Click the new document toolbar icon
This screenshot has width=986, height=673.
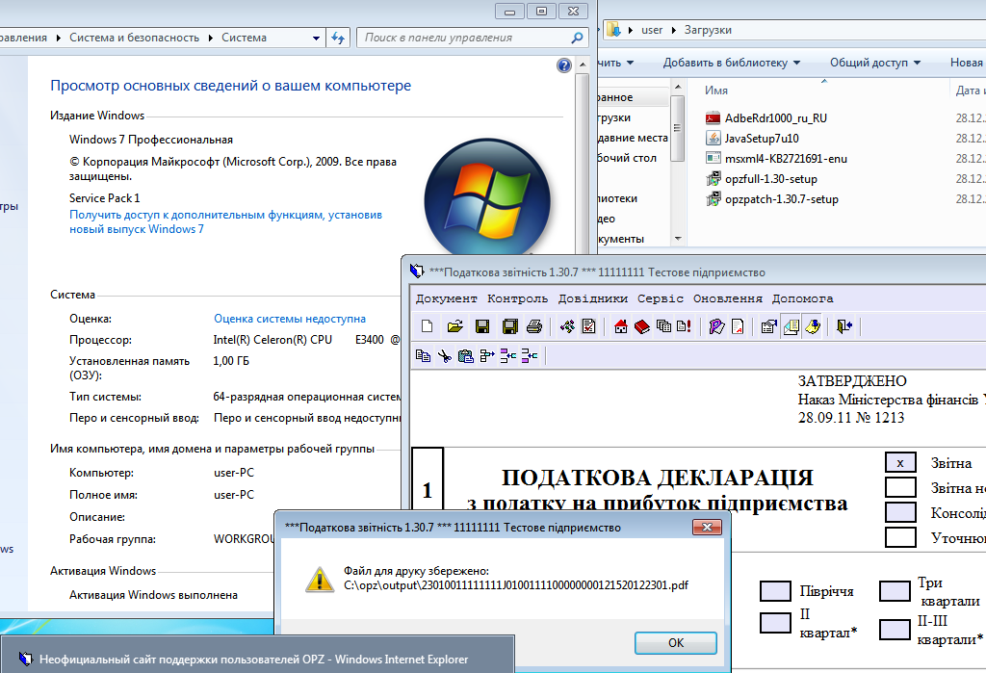tap(427, 326)
